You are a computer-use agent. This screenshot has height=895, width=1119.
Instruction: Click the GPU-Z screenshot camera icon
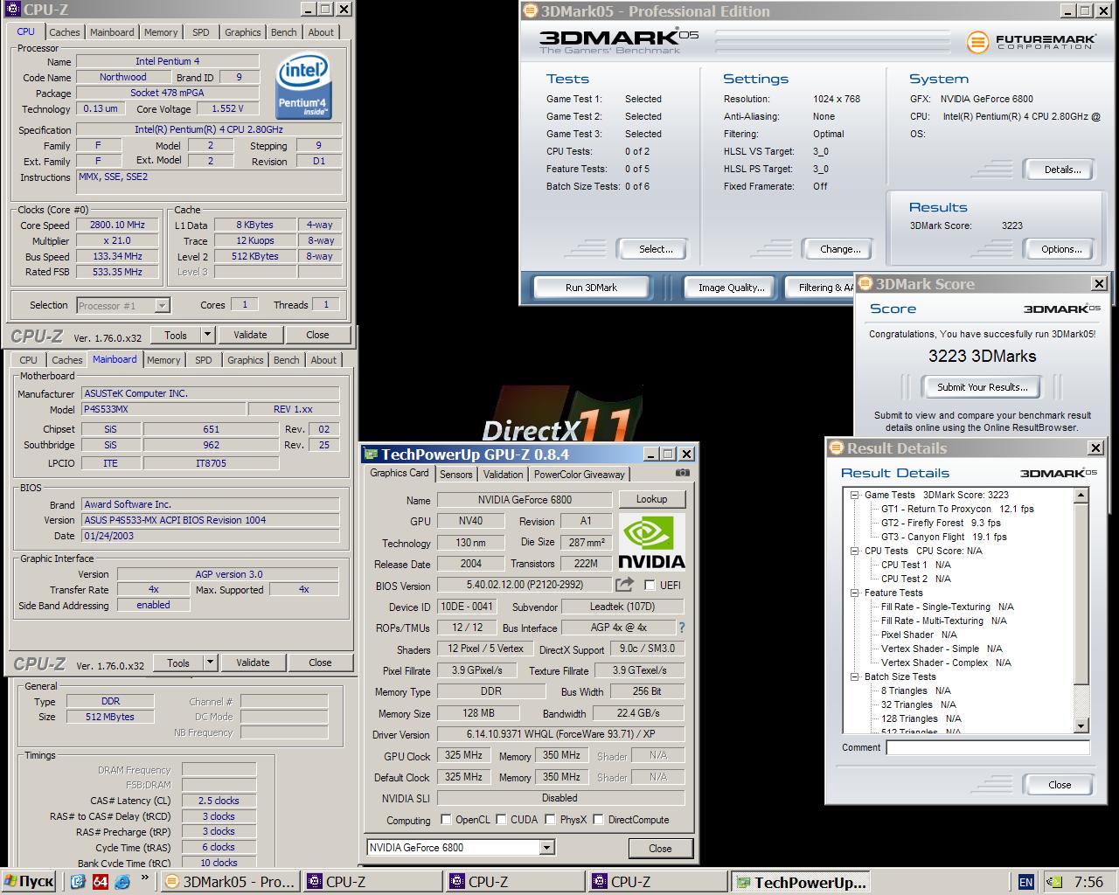tap(683, 473)
